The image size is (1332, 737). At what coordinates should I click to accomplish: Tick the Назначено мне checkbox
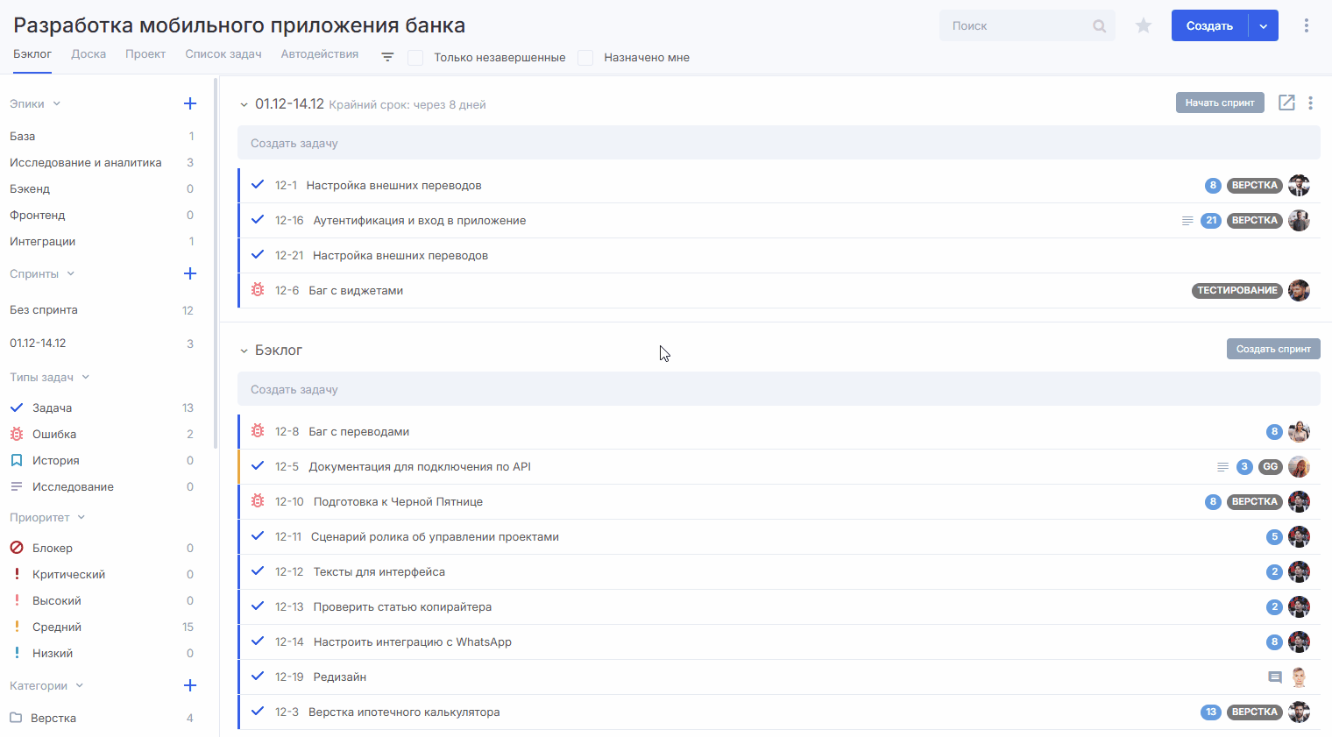[585, 58]
